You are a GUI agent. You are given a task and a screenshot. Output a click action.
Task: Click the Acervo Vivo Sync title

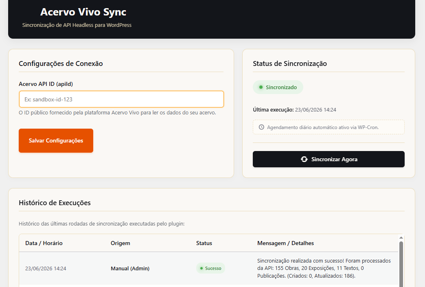[x=83, y=12]
